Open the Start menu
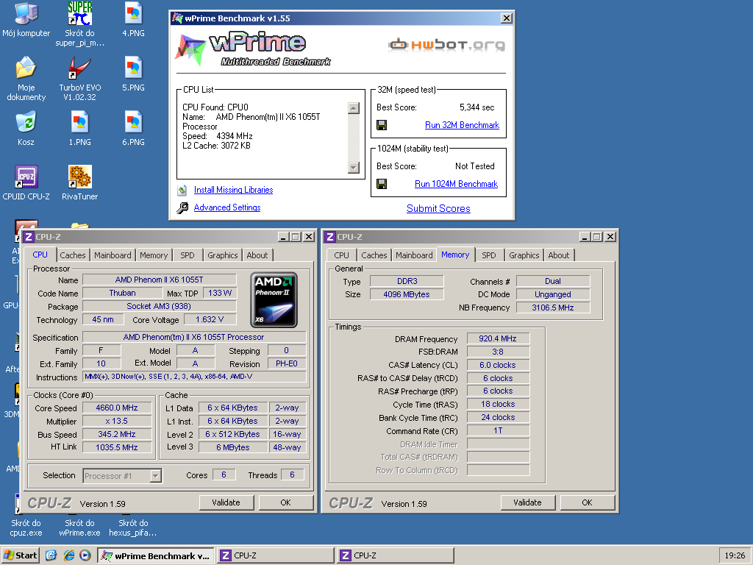 20,555
